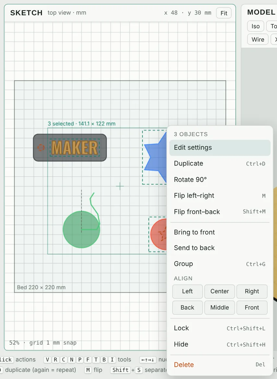Image resolution: width=277 pixels, height=379 pixels.
Task: Switch model view to Iso
Action: 256,26
